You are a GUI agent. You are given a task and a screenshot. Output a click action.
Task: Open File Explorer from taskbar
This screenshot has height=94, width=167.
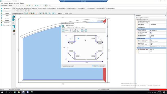pos(19,92)
